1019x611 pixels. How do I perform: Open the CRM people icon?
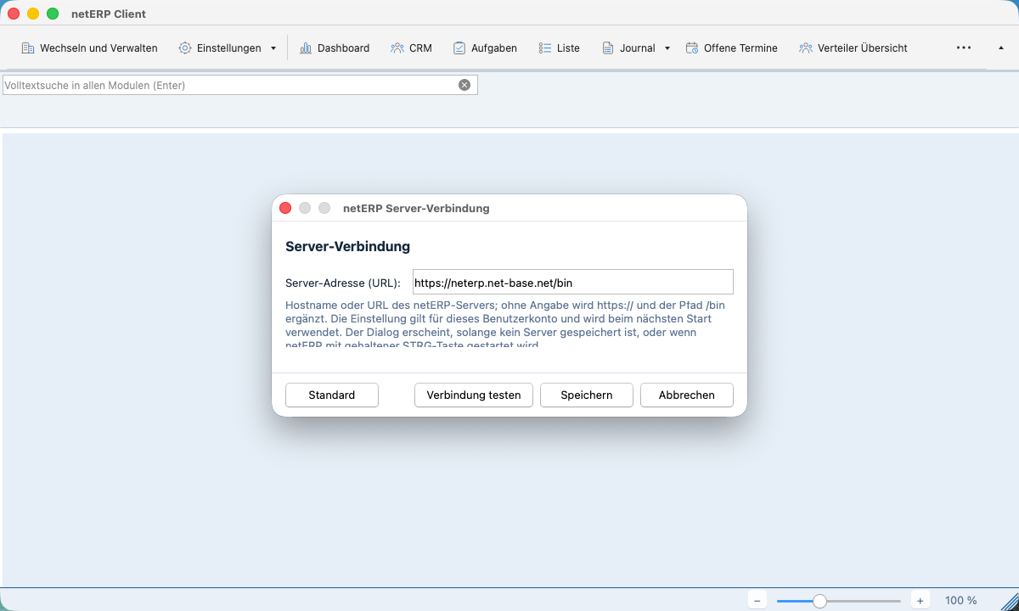click(397, 48)
